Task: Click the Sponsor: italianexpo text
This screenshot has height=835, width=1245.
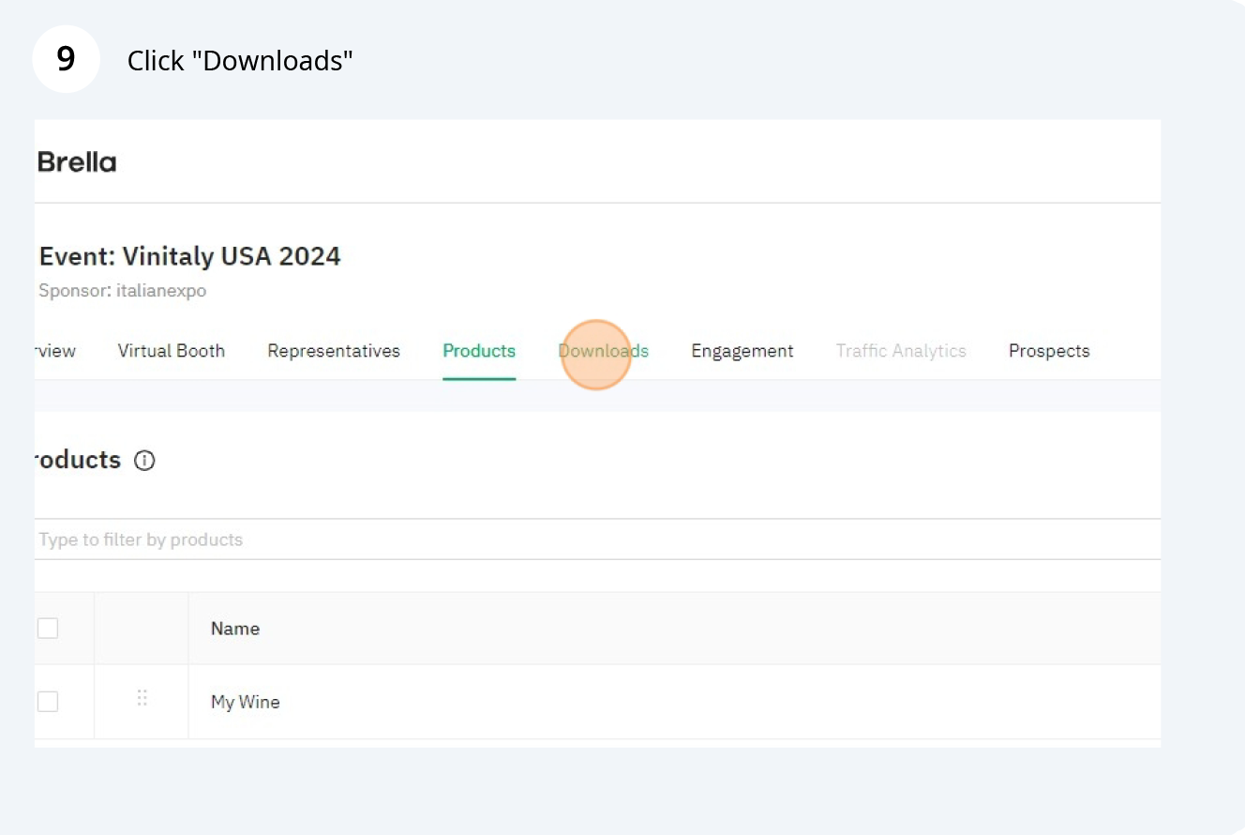Action: tap(123, 291)
